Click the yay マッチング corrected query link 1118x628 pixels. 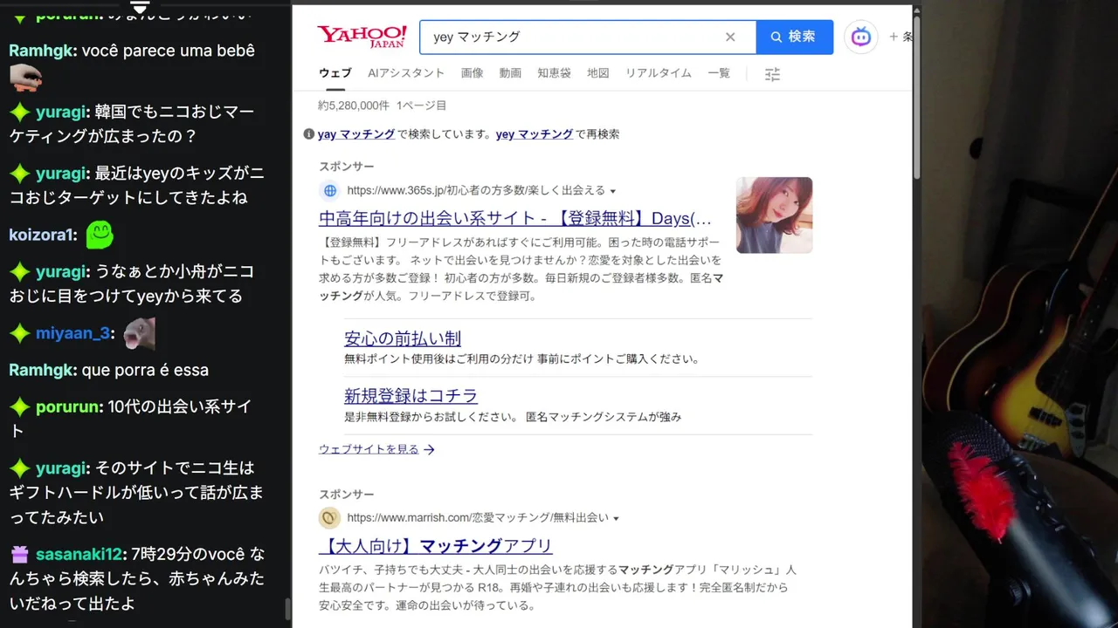click(x=356, y=134)
